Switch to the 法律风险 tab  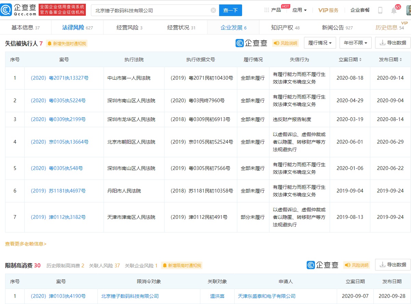pos(73,27)
